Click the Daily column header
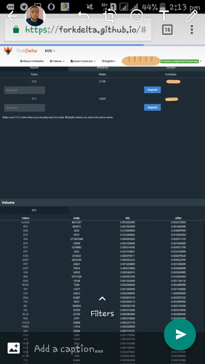 (76, 218)
